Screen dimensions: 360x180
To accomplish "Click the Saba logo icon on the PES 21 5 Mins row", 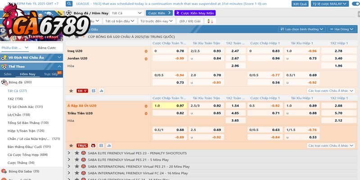I will tap(83, 159).
